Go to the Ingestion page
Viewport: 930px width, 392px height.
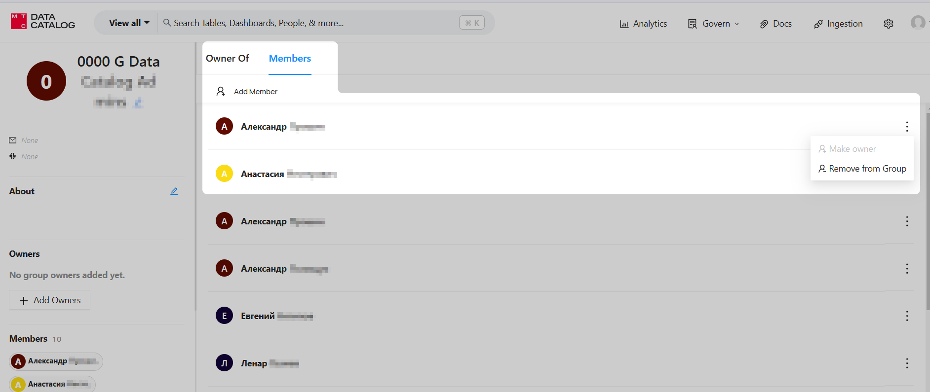838,24
